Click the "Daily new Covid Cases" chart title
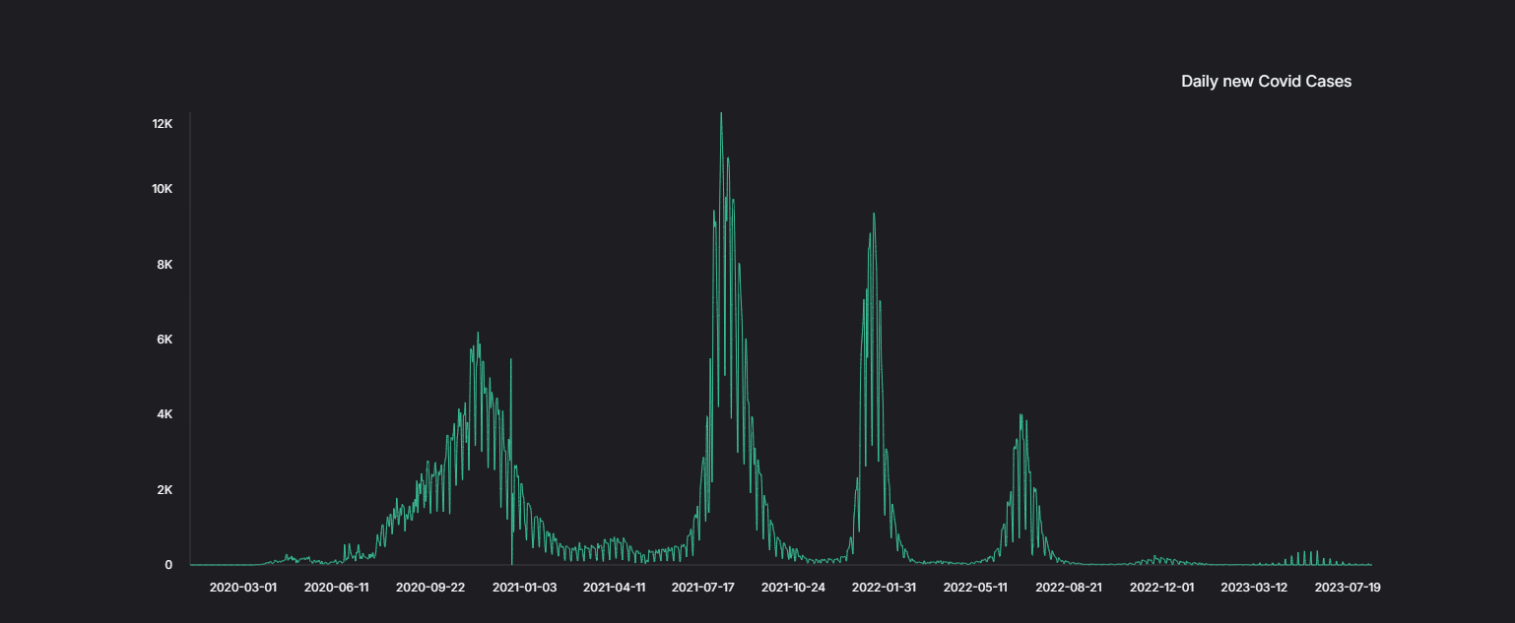This screenshot has width=1515, height=623. point(1266,82)
